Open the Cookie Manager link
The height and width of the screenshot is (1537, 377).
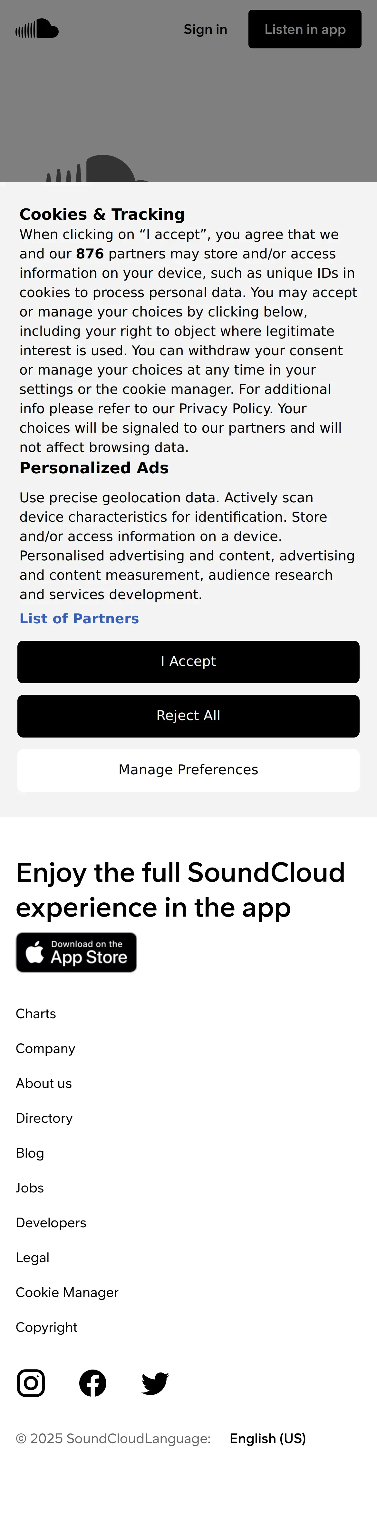(x=67, y=1292)
